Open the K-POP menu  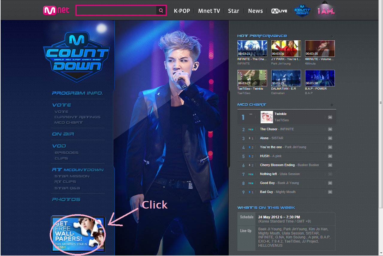[x=182, y=11]
